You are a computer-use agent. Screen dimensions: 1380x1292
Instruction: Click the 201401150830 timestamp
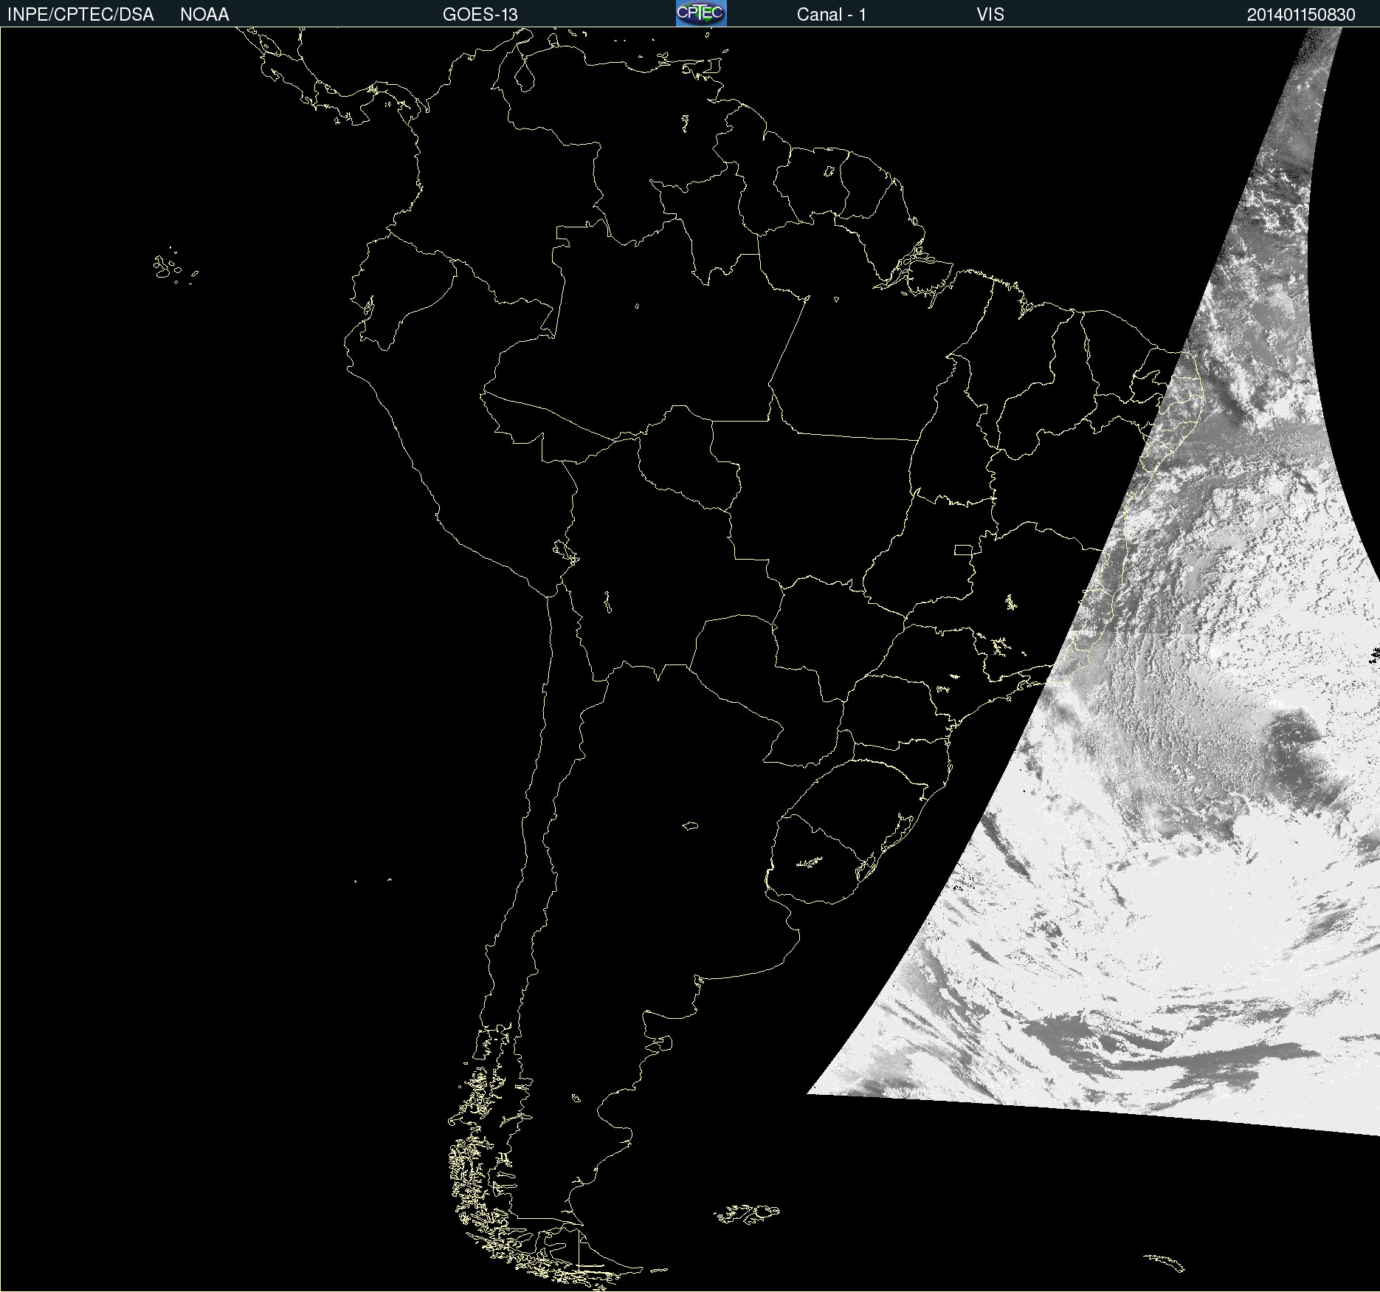coord(1300,15)
